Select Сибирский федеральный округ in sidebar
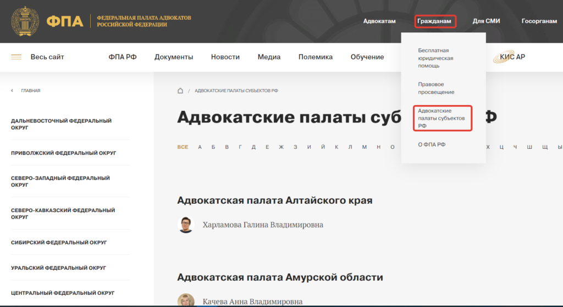The width and height of the screenshot is (563, 307). click(59, 243)
